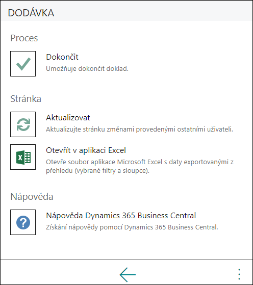
Task: Go back using the left arrow icon
Action: (x=128, y=275)
